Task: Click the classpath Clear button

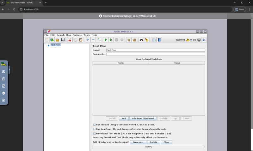Action: (x=167, y=142)
